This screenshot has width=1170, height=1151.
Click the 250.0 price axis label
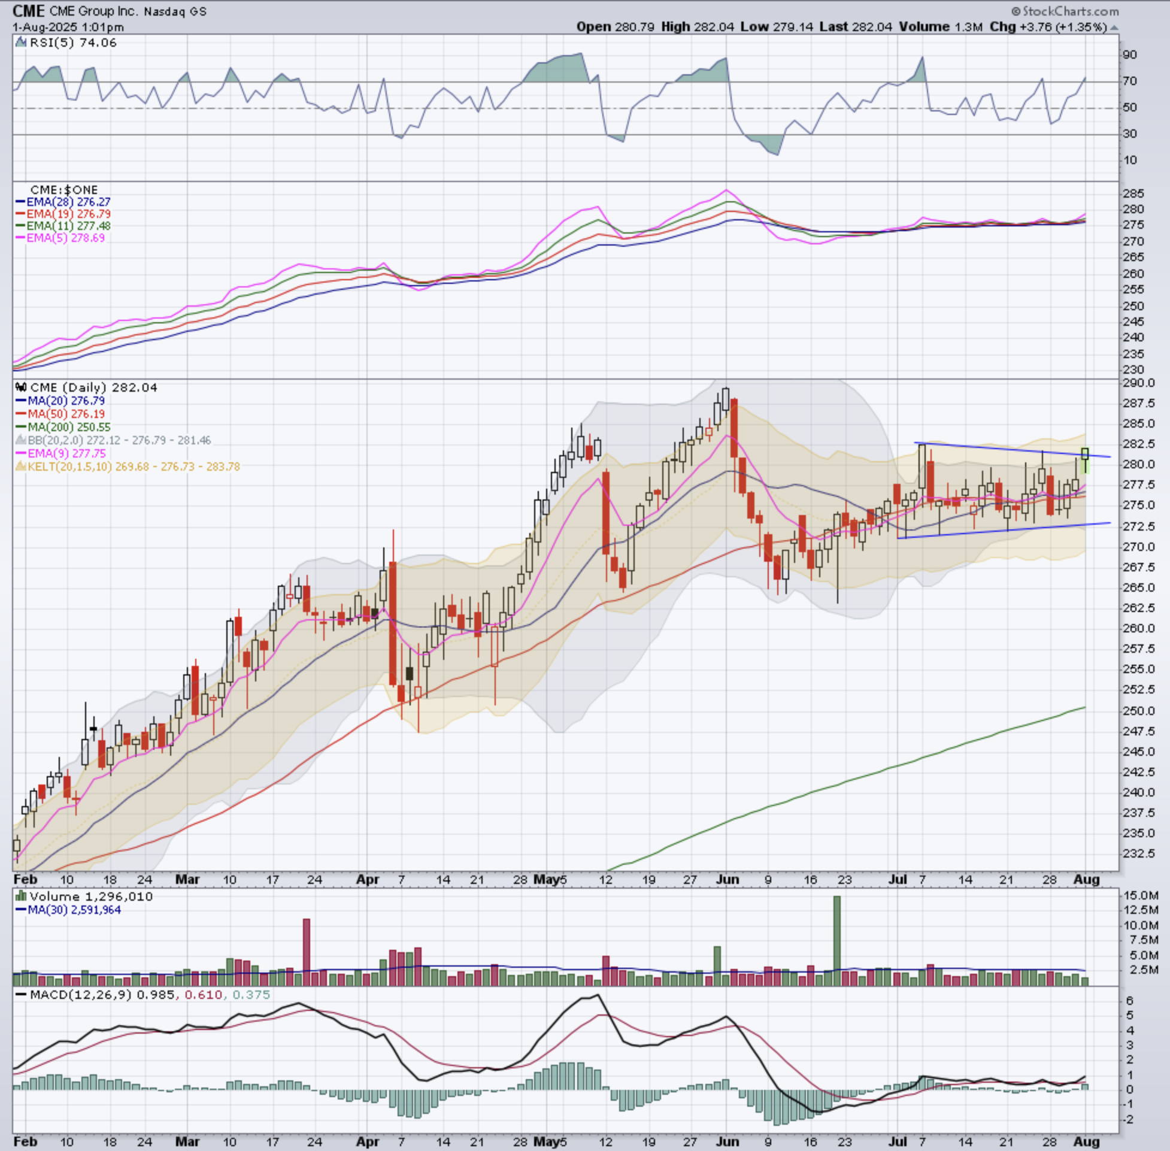coord(1139,711)
